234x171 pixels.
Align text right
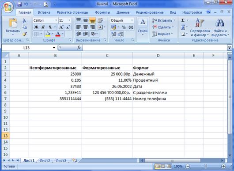tap(93, 27)
